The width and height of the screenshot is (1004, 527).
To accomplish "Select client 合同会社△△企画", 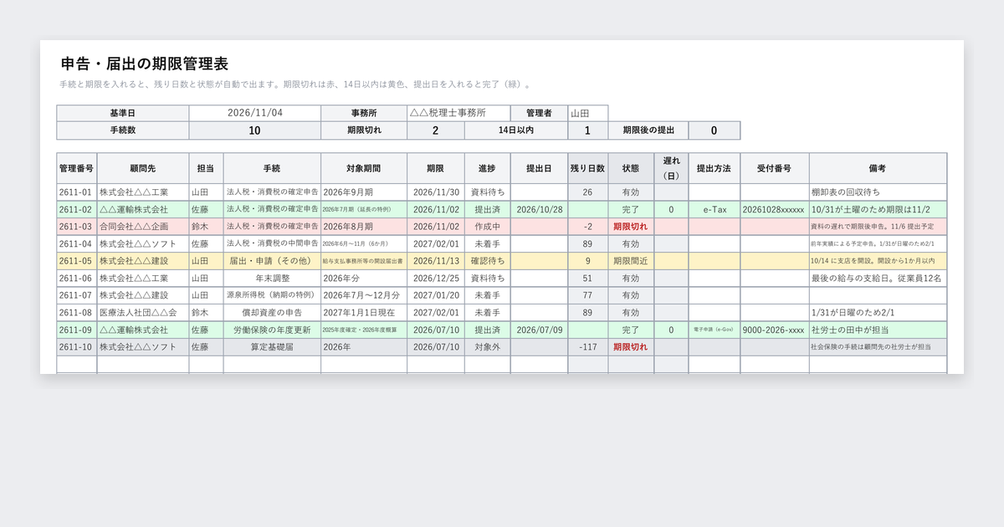I will point(143,227).
